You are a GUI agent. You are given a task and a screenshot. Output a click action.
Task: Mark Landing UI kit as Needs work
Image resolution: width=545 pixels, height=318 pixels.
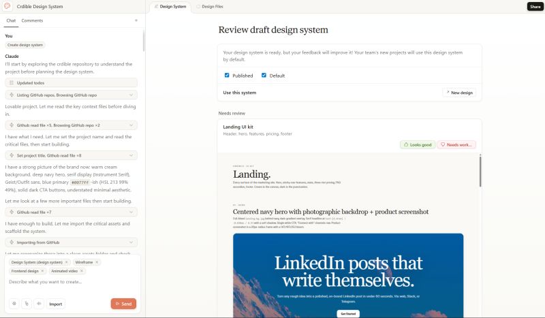tap(456, 144)
